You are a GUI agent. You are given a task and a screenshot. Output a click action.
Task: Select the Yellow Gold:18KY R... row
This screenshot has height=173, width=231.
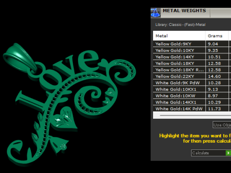coord(192,70)
